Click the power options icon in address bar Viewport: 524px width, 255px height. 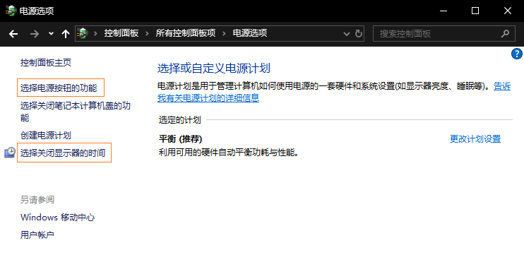[82, 33]
